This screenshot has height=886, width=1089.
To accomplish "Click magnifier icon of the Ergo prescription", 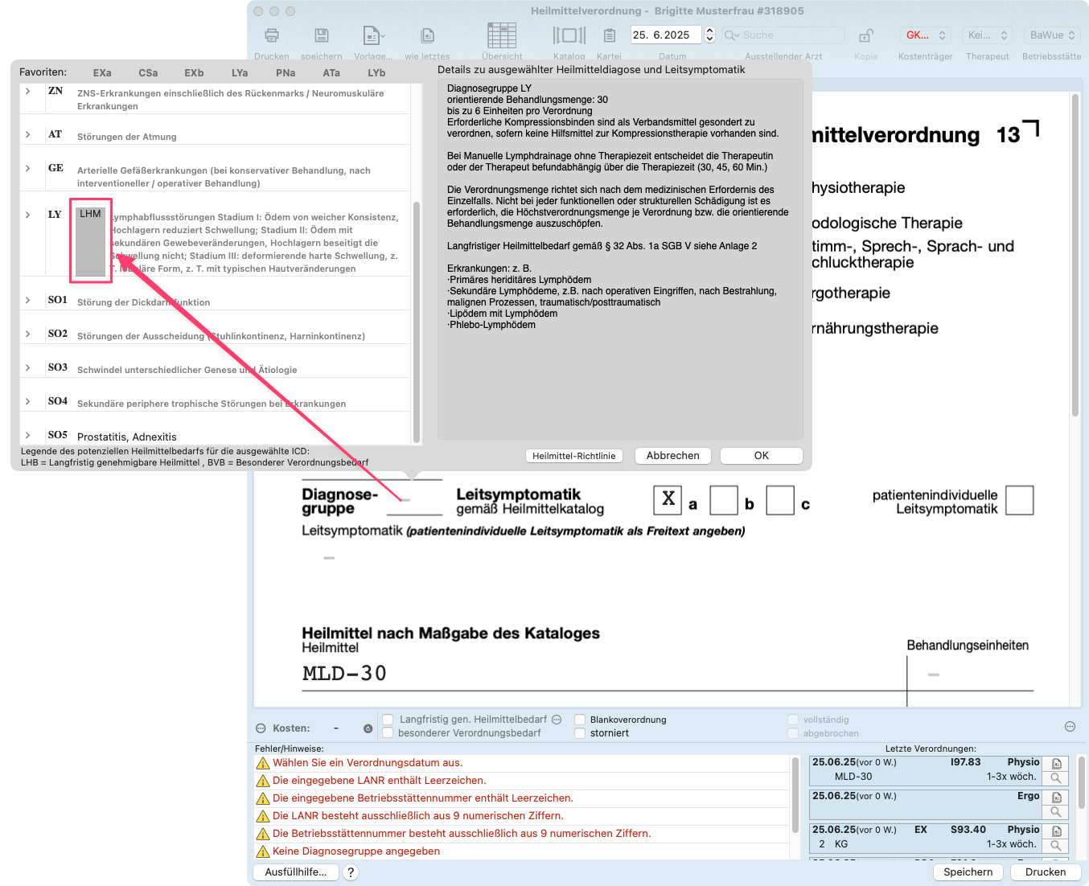I will tap(1057, 812).
